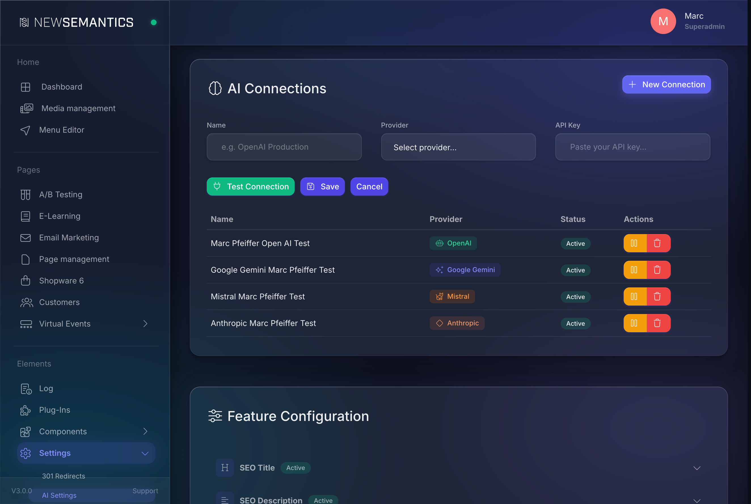The width and height of the screenshot is (751, 504).
Task: Click the Media management images icon
Action: tap(27, 109)
